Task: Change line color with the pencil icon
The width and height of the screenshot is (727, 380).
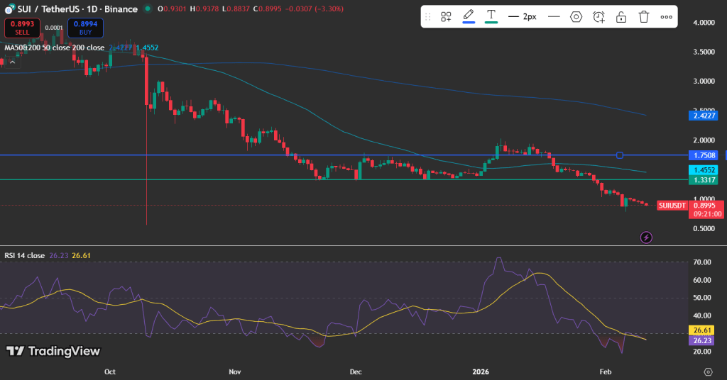Action: tap(469, 16)
